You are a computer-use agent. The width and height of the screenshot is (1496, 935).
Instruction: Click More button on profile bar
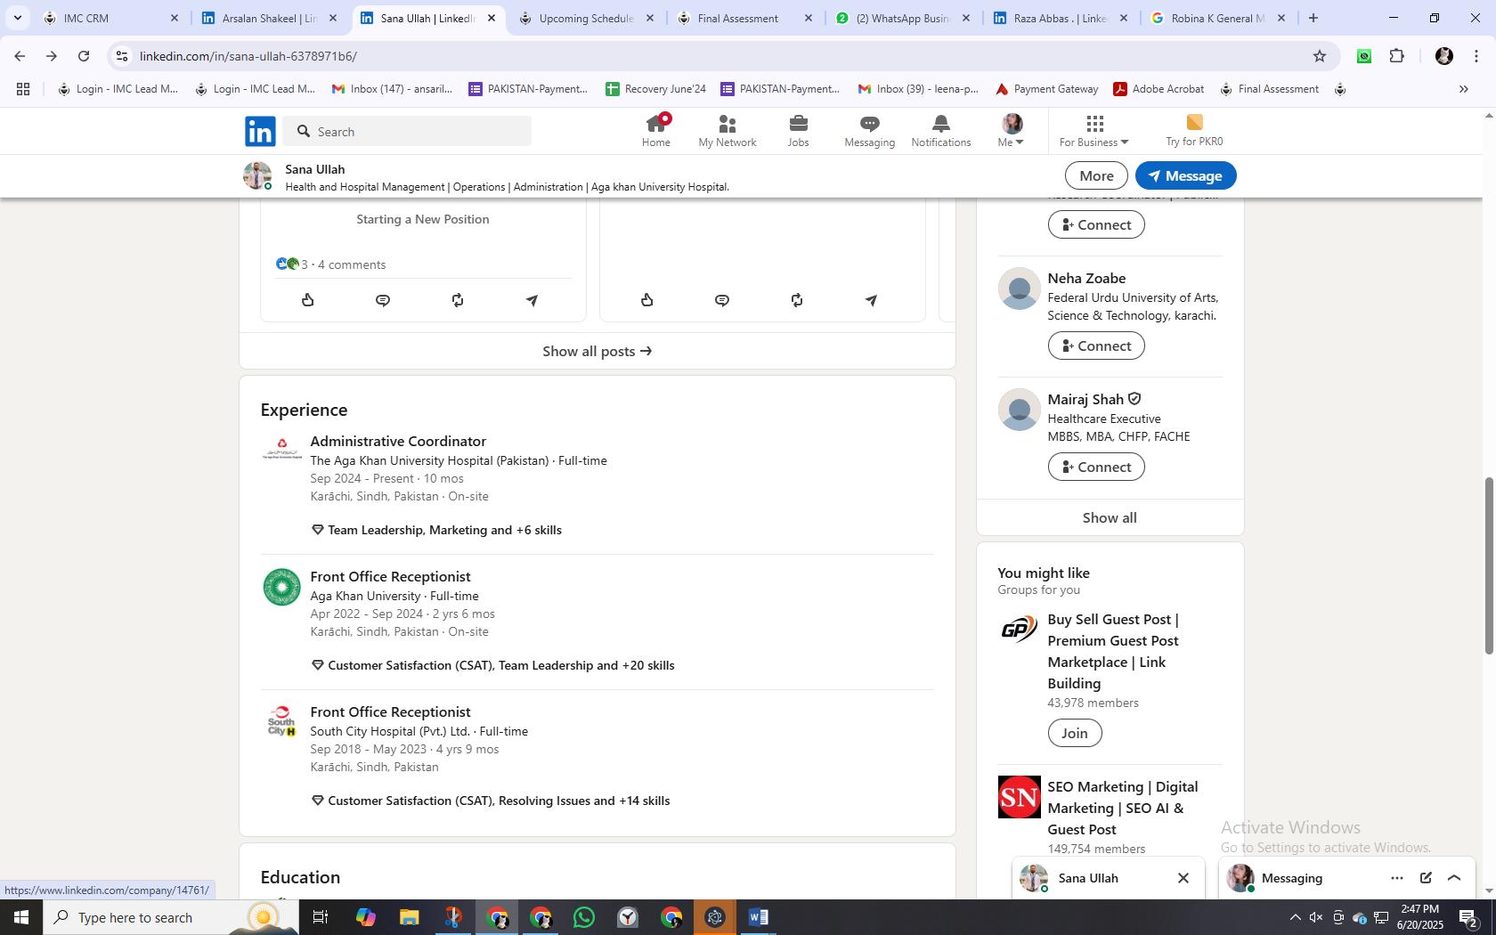pyautogui.click(x=1096, y=176)
